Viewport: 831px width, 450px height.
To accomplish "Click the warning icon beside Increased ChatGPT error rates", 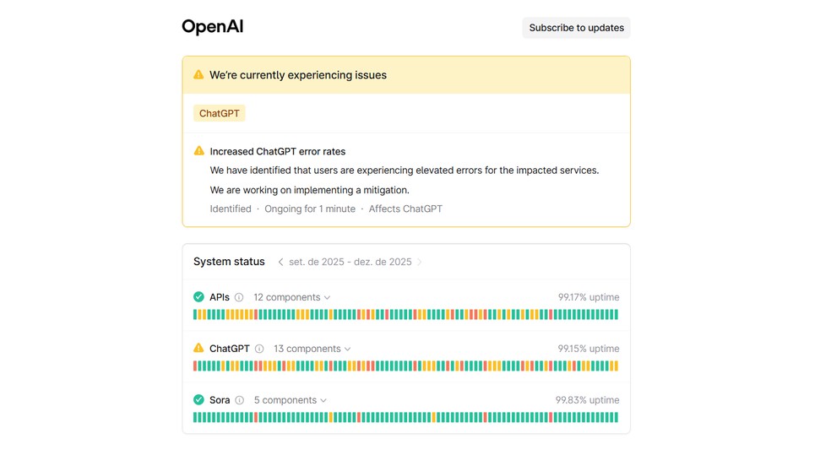I will tap(199, 151).
